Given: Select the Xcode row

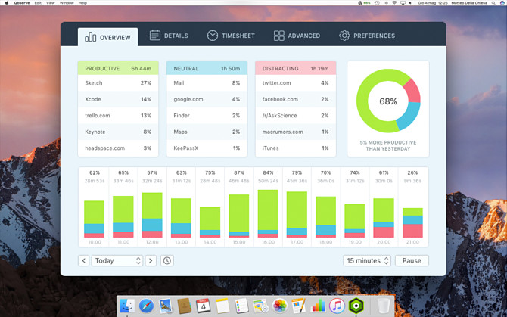Looking at the screenshot, I should tap(118, 99).
